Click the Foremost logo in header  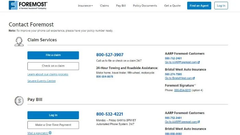click(x=28, y=5)
